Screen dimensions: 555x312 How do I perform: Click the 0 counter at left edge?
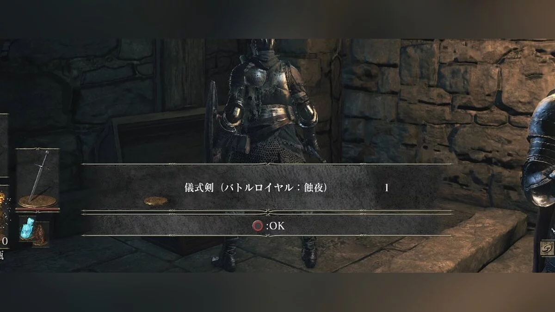[5, 241]
